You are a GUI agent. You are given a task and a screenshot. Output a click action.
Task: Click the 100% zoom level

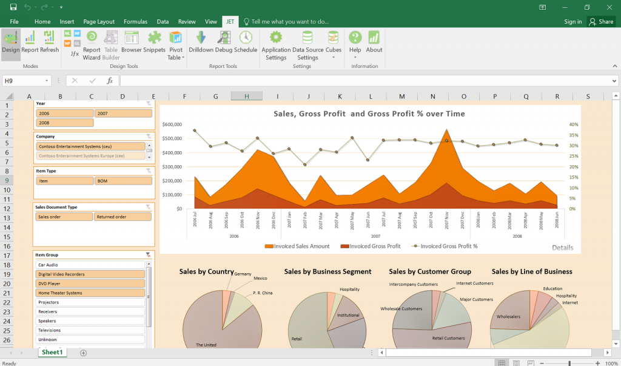coord(611,363)
